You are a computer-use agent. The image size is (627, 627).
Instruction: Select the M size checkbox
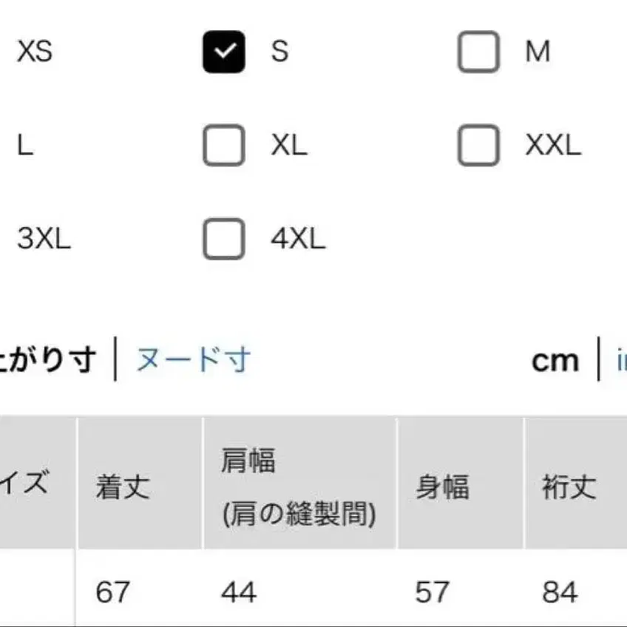point(477,52)
